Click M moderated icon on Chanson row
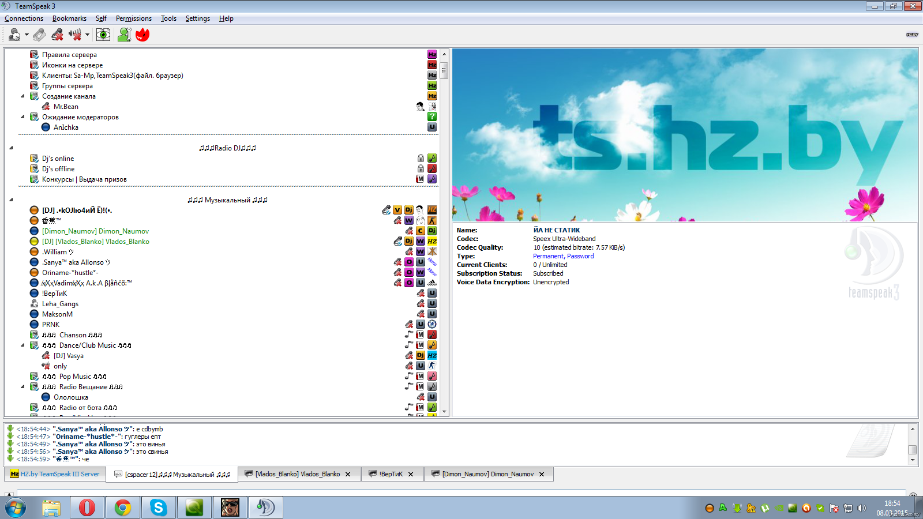 pyautogui.click(x=421, y=334)
